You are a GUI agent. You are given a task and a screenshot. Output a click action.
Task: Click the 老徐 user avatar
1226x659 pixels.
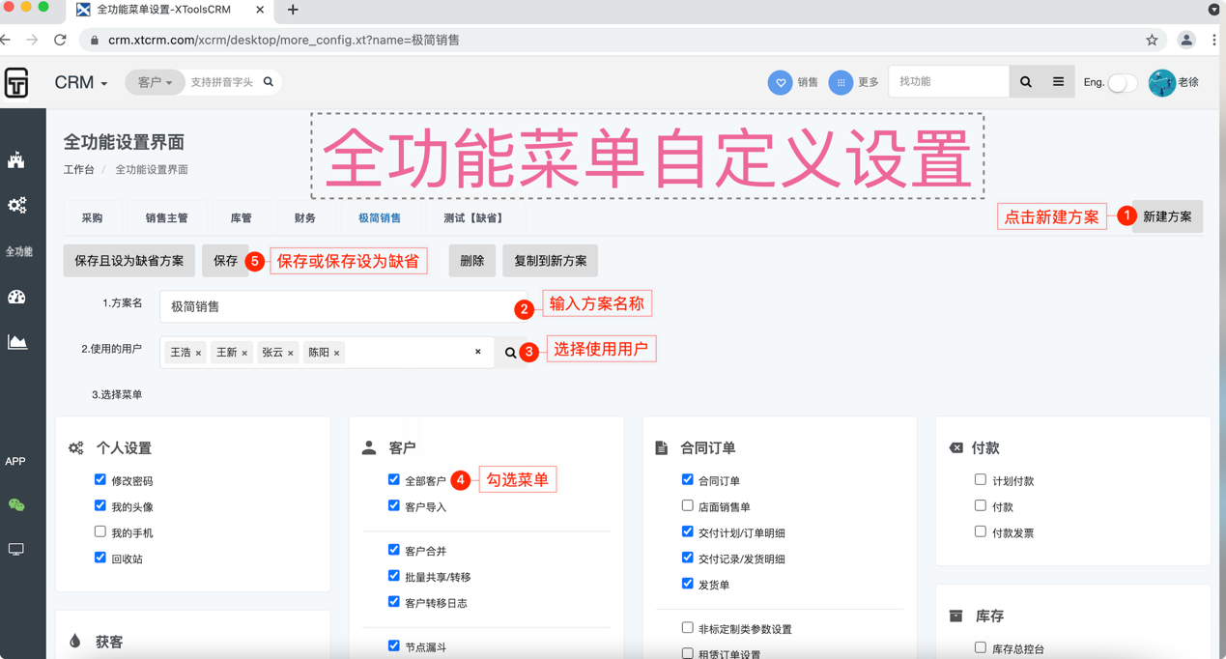pyautogui.click(x=1161, y=82)
